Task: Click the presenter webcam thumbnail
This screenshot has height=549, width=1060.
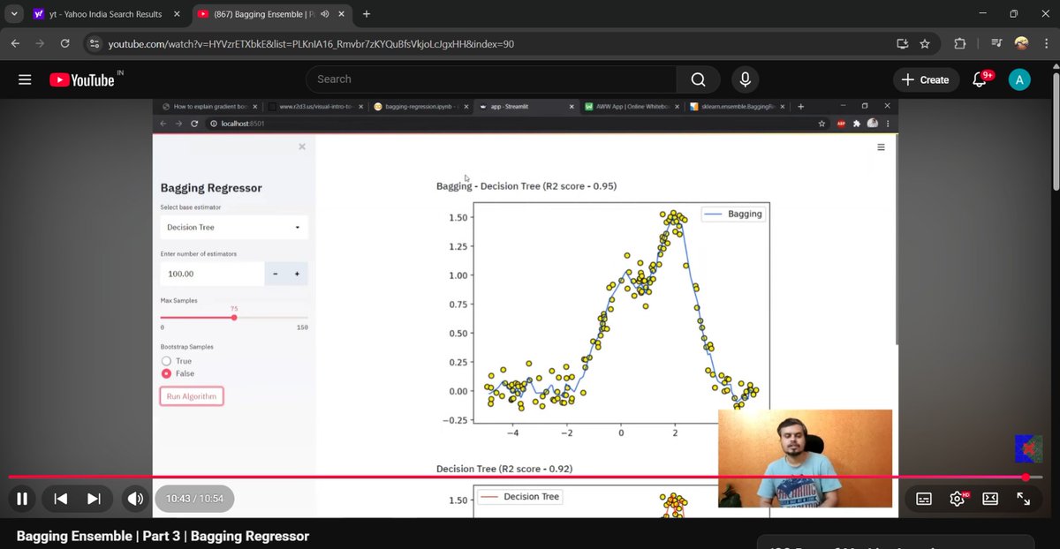Action: point(805,459)
